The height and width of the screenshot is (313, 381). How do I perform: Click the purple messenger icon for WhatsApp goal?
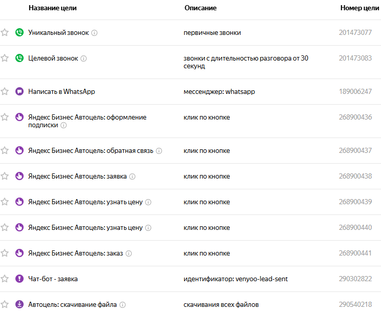click(19, 91)
